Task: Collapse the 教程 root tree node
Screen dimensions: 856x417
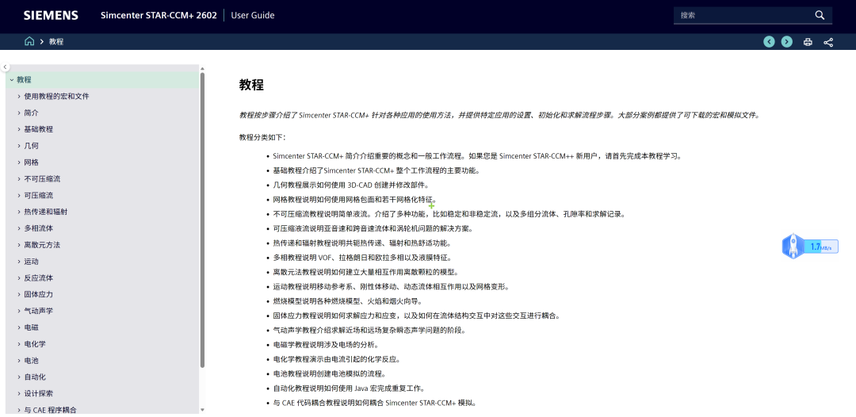Action: click(11, 80)
